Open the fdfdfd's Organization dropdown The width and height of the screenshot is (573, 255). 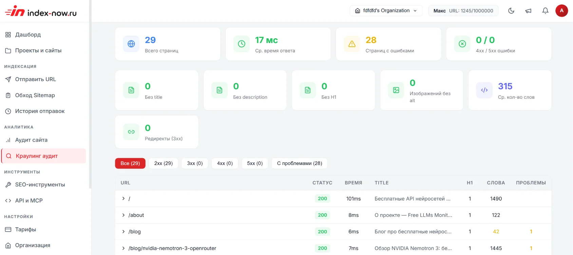(386, 10)
